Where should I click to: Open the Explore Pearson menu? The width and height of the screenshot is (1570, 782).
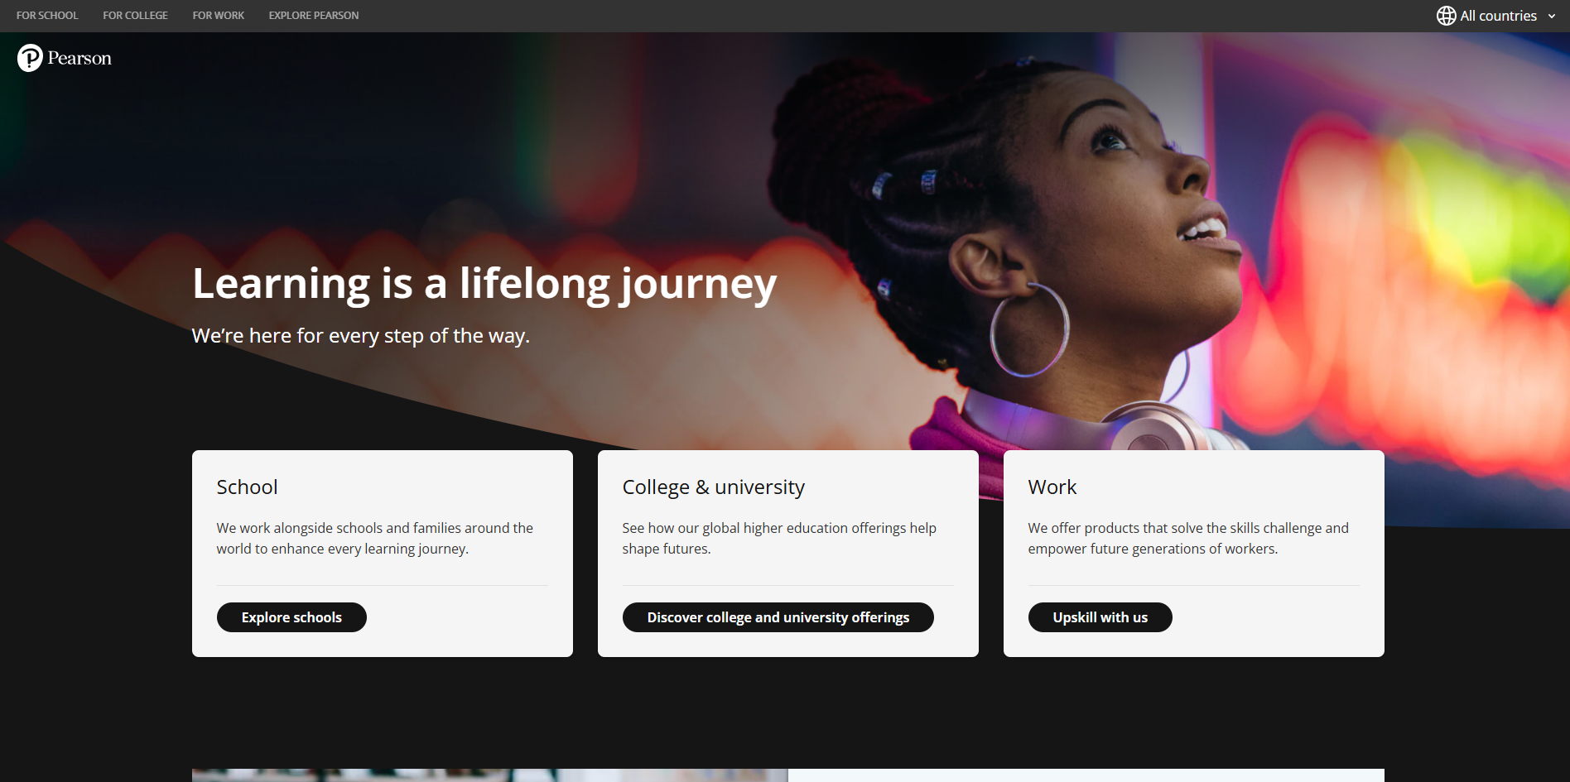tap(314, 16)
